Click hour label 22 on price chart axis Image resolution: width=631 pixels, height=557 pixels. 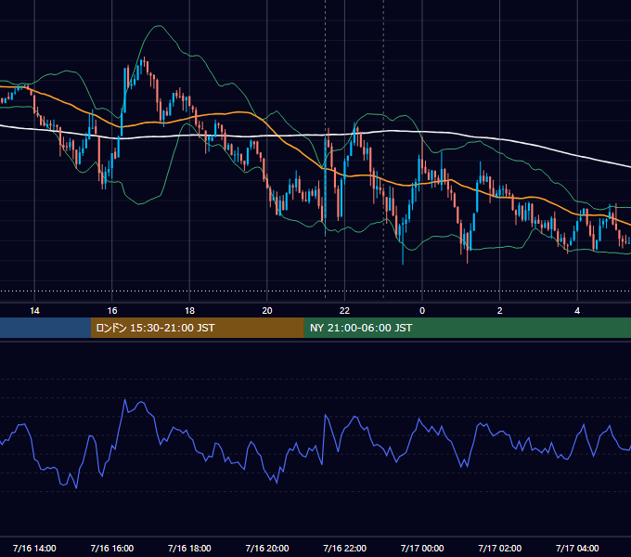[x=345, y=311]
